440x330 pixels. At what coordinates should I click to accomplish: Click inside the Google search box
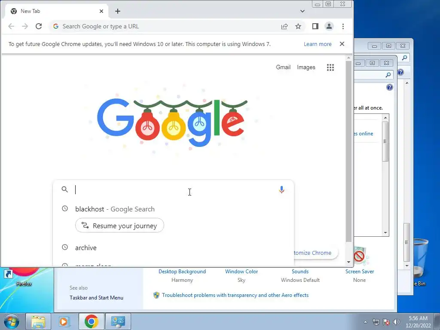point(174,189)
